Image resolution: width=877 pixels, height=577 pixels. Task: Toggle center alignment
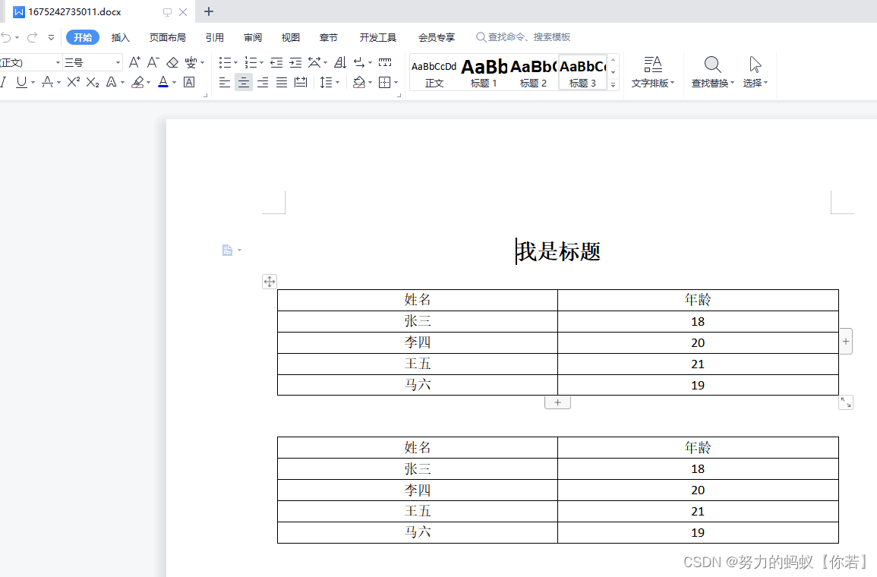244,83
